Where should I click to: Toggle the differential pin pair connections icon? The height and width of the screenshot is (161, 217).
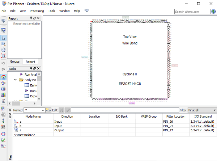click(x=3, y=101)
